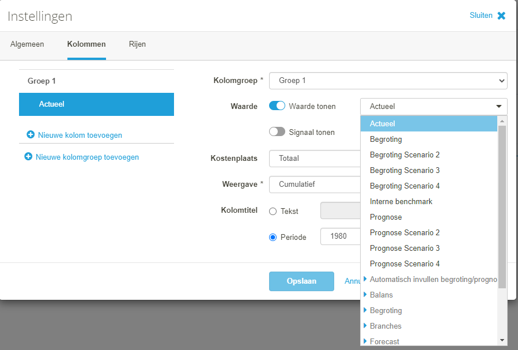Click the scrollbar up arrow in list
The image size is (518, 350).
click(502, 121)
